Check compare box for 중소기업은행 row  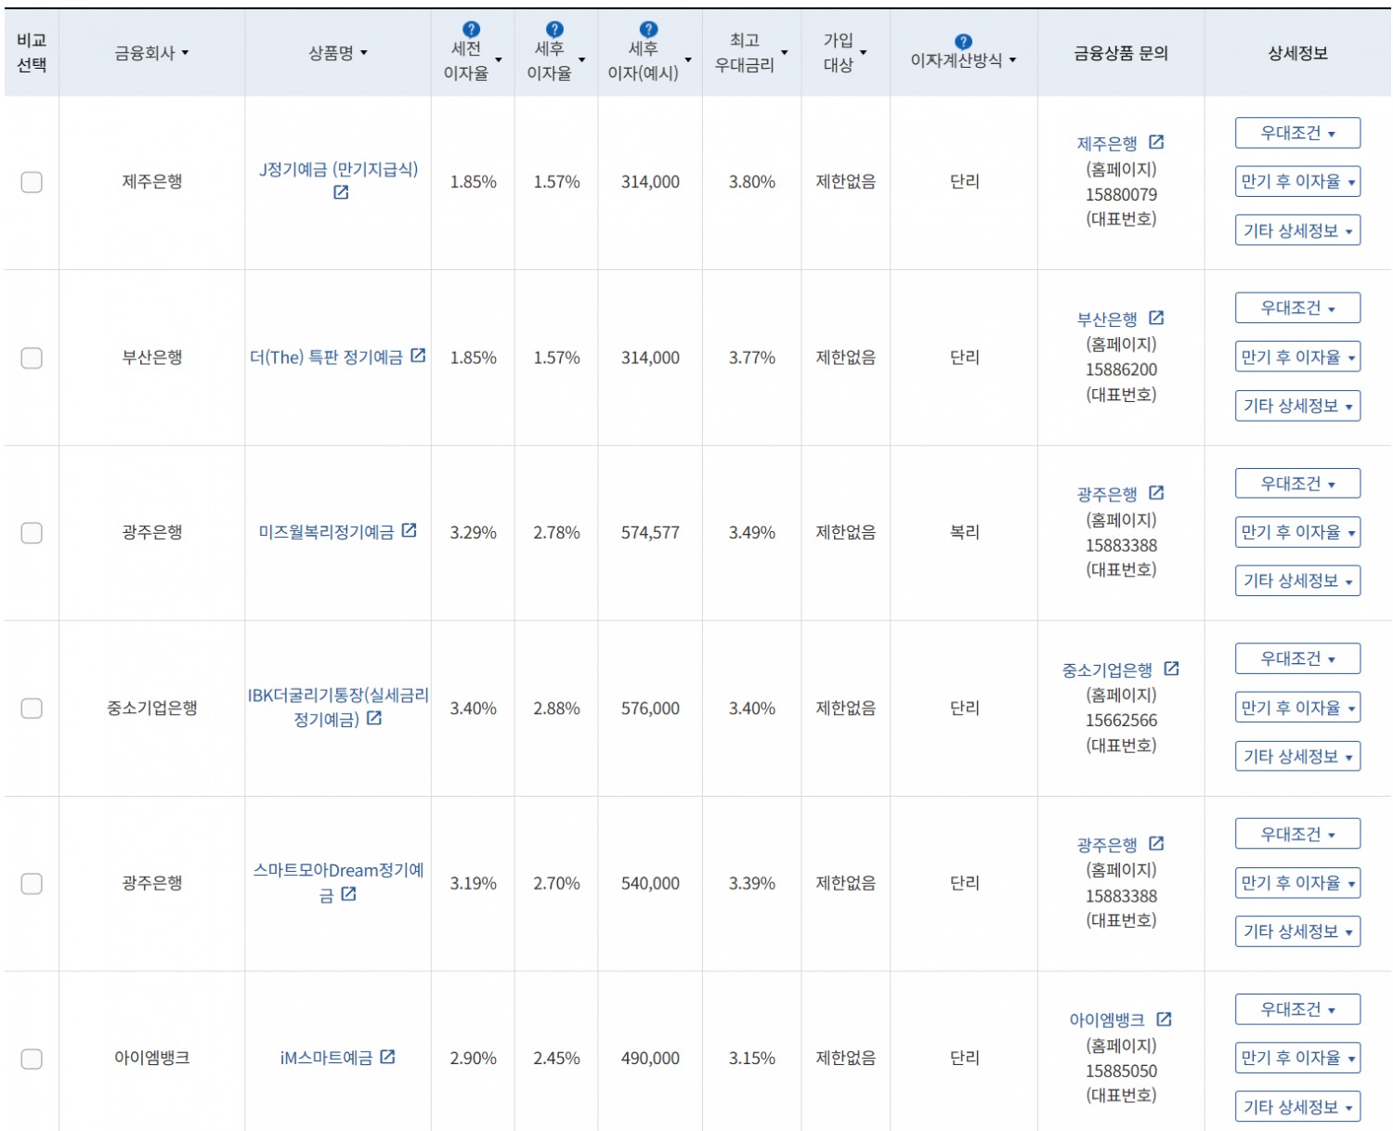pos(32,708)
